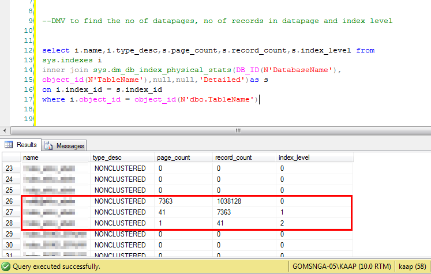This screenshot has height=274, width=431.
Task: Select row header 23 in results grid
Action: (x=12, y=168)
